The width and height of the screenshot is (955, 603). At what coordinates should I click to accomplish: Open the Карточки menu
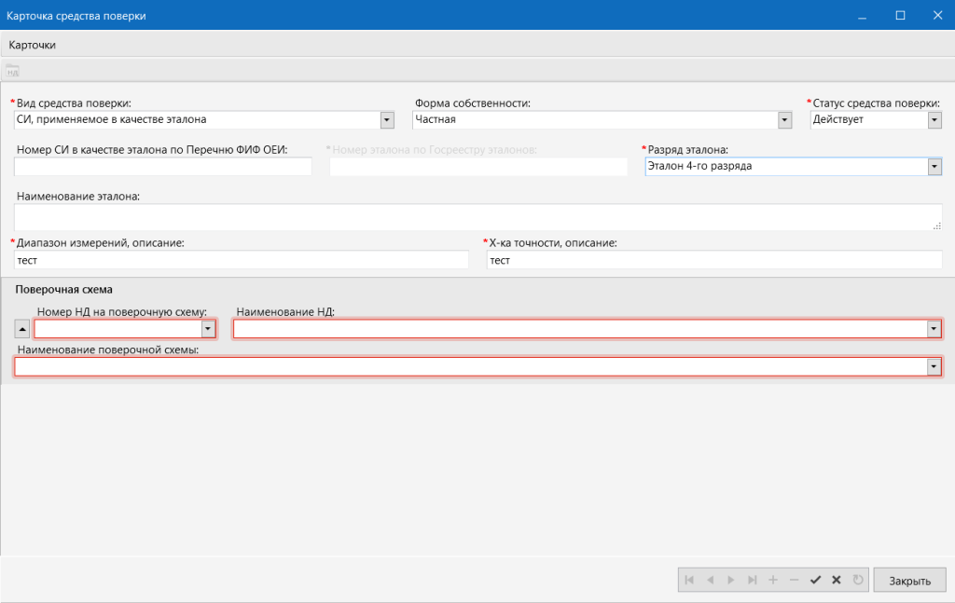pyautogui.click(x=33, y=45)
